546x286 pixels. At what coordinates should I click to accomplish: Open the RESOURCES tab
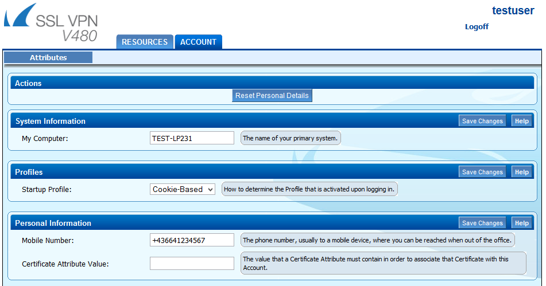coord(145,42)
